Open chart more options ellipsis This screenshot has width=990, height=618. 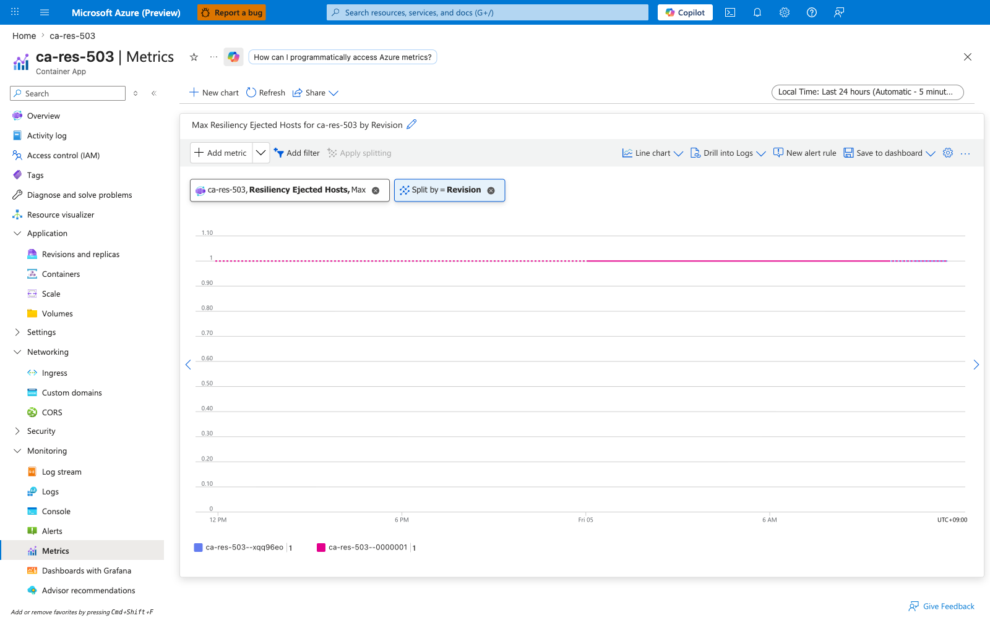[965, 153]
